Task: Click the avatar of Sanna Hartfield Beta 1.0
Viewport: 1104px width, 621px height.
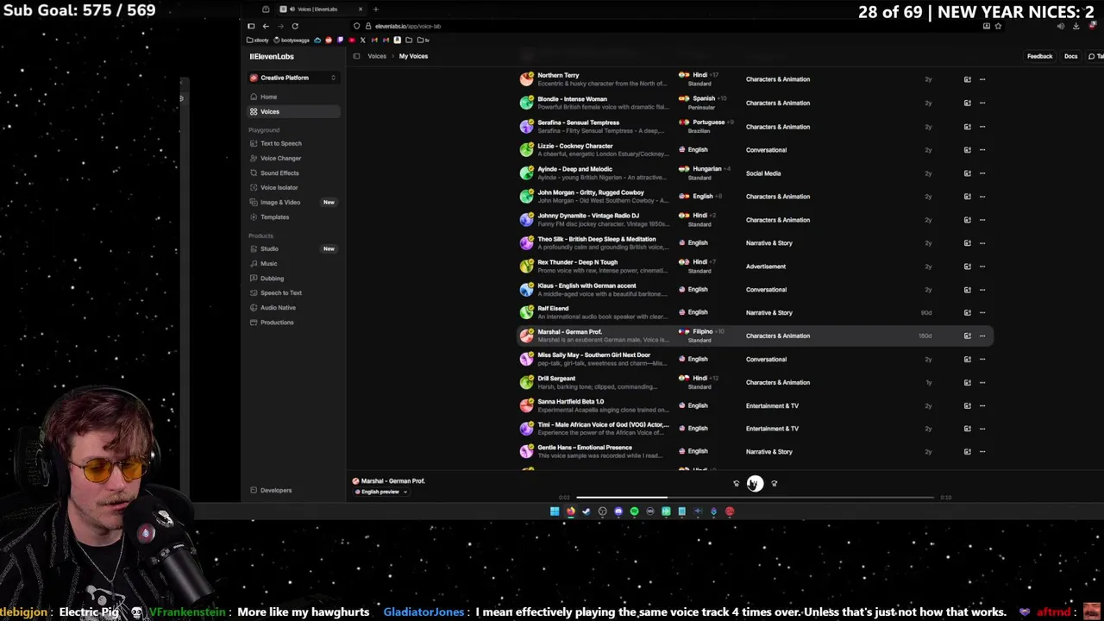Action: point(526,405)
